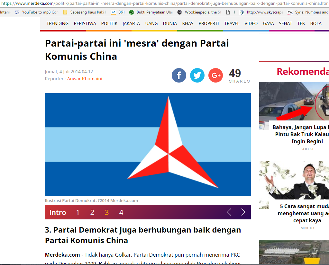
Task: Click the airport aerial thumbnail
Action: point(294,252)
